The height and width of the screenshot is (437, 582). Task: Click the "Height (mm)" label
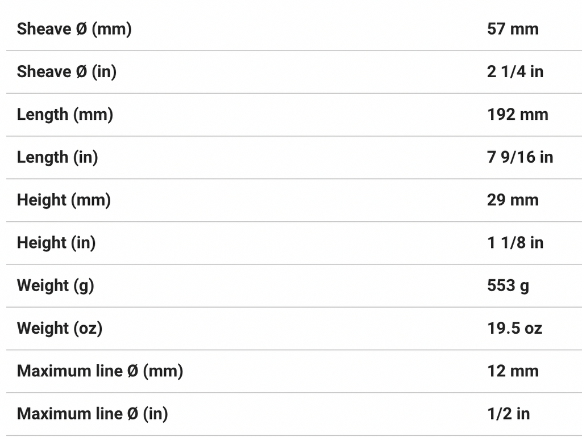[64, 200]
